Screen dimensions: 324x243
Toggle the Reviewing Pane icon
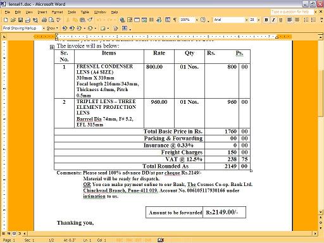click(x=125, y=28)
